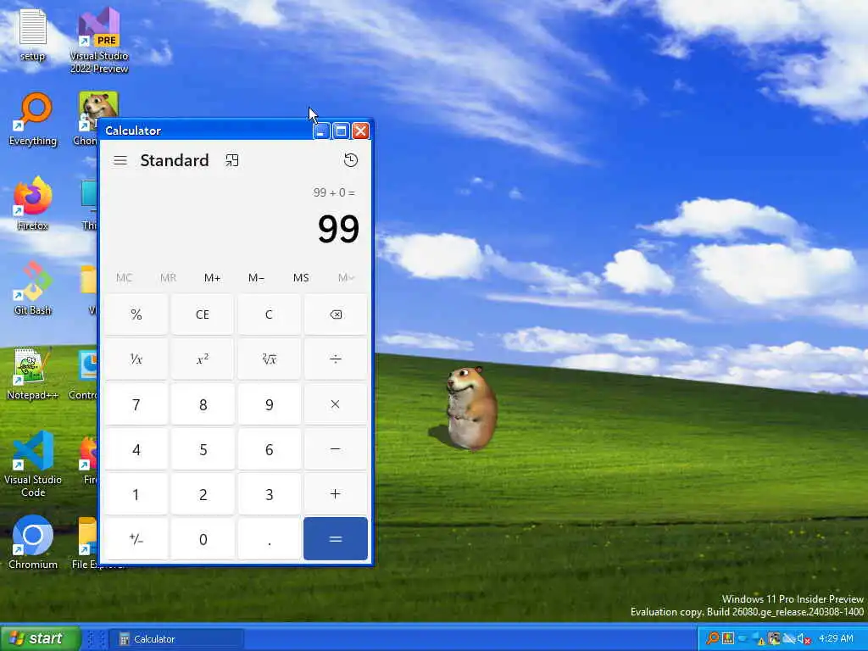
Task: Insert the decimal point
Action: (x=269, y=538)
